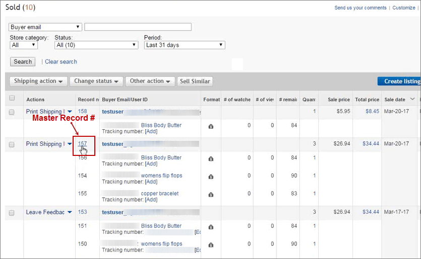Click format icon in record 151 row
This screenshot has height=259, width=421.
click(211, 227)
